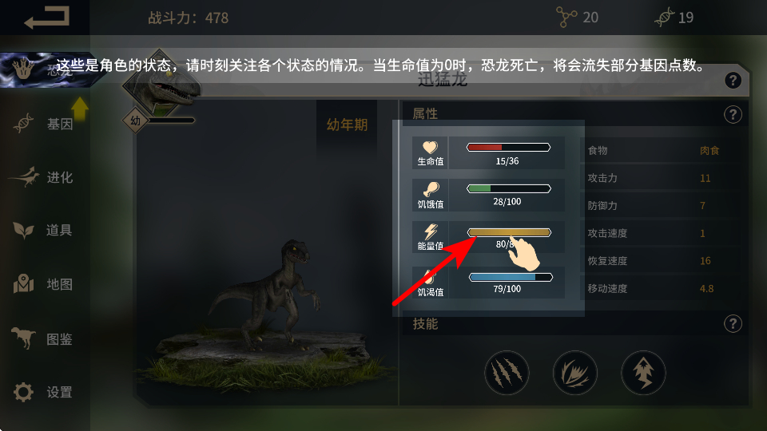Select the 恐龙 dinosaur tab

(46, 70)
